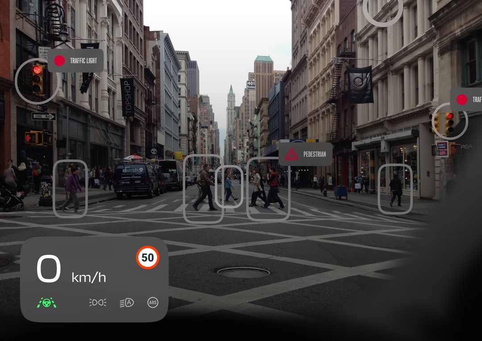The width and height of the screenshot is (482, 341).
Task: Select the automatic headlights icon
Action: tap(126, 302)
